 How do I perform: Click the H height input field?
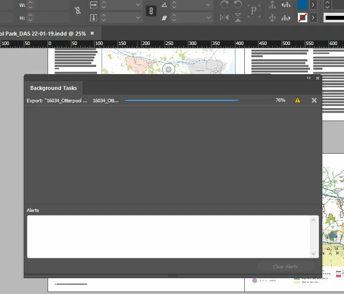52,18
